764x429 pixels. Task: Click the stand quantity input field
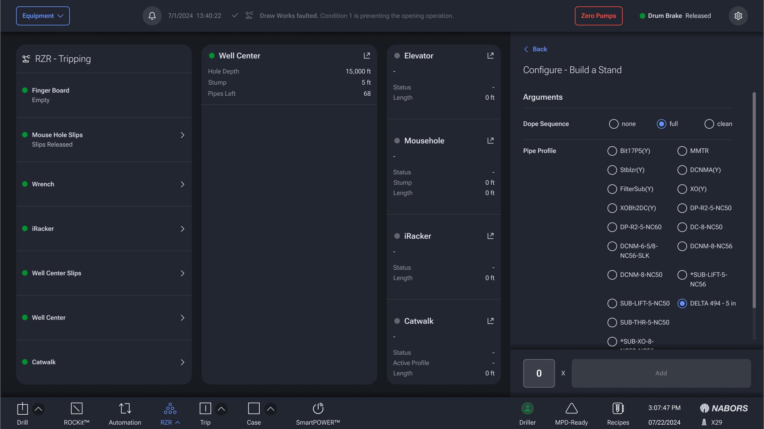pos(539,373)
